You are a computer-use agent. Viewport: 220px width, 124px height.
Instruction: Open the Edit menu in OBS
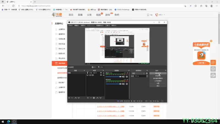tap(77, 25)
